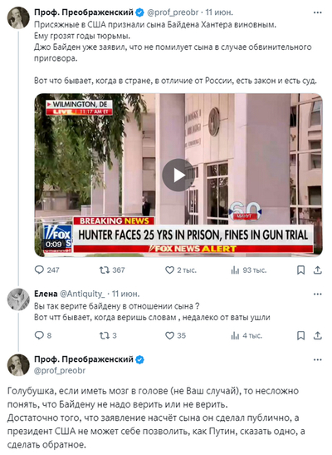The height and width of the screenshot is (455, 332).
Task: Bookmark Елена's reply
Action: 301,336
